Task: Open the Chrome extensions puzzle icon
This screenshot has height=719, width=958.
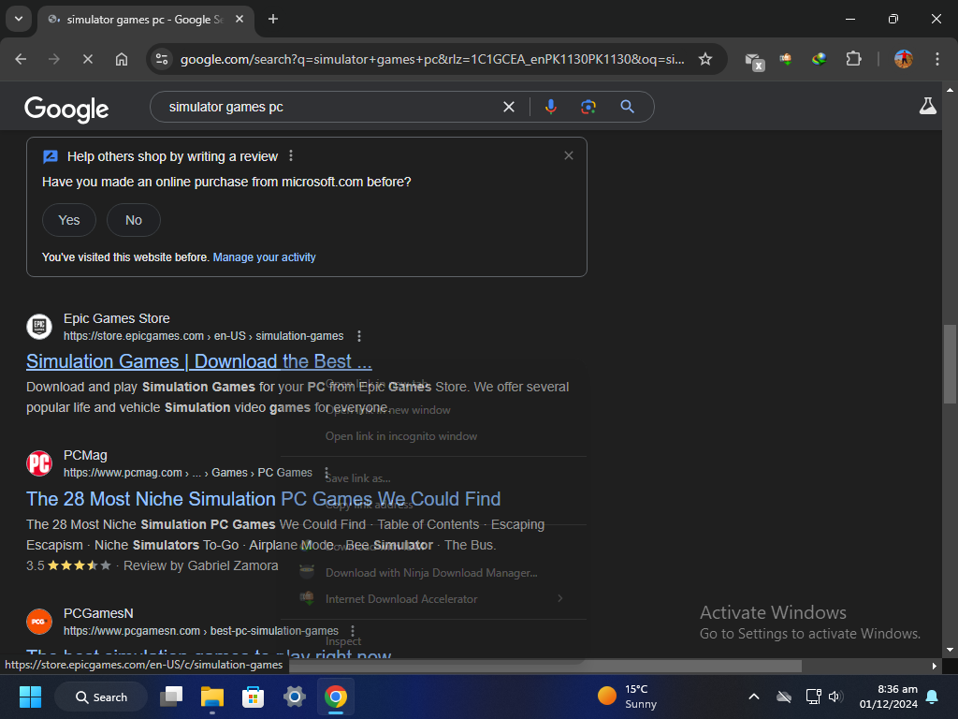Action: tap(853, 59)
